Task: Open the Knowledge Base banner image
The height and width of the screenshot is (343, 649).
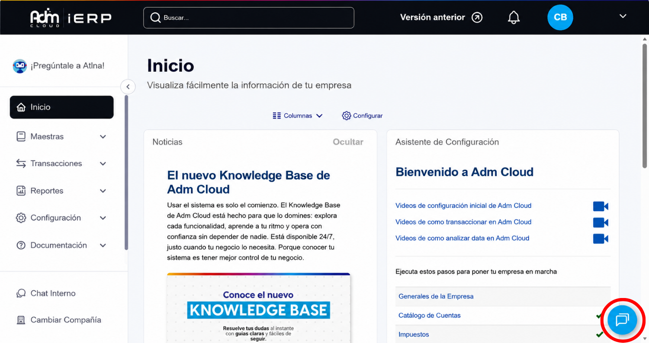Action: point(258,308)
